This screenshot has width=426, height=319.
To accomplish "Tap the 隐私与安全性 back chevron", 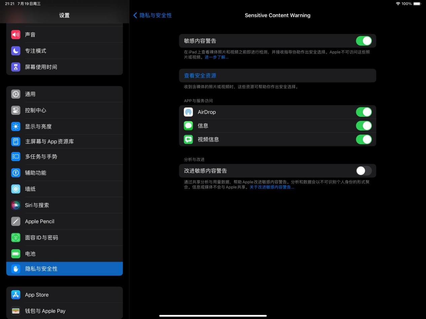I will (135, 15).
